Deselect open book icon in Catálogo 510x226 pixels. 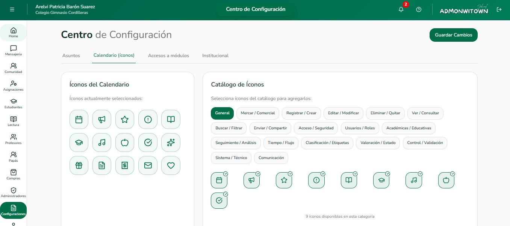[x=349, y=180]
